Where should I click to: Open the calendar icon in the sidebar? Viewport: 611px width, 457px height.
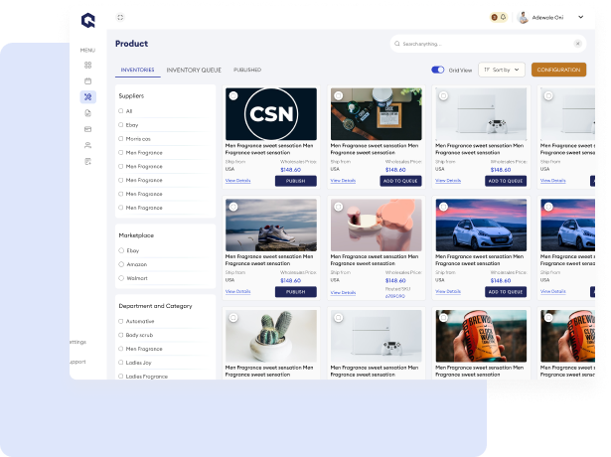[x=87, y=80]
